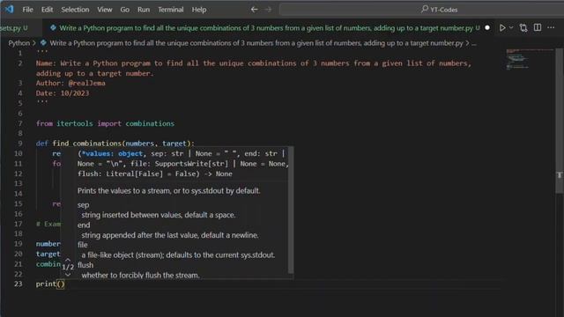Click the trailing breadcrumb ellipsis
The width and height of the screenshot is (564, 317).
coord(474,43)
